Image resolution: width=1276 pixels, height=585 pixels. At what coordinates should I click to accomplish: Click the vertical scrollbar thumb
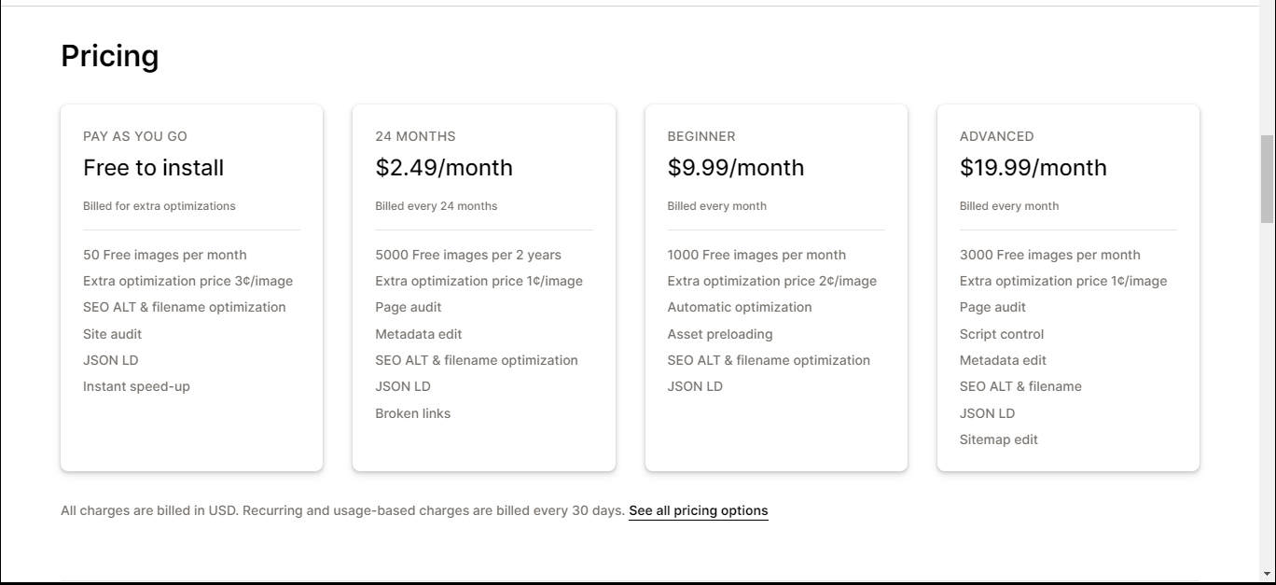1268,179
